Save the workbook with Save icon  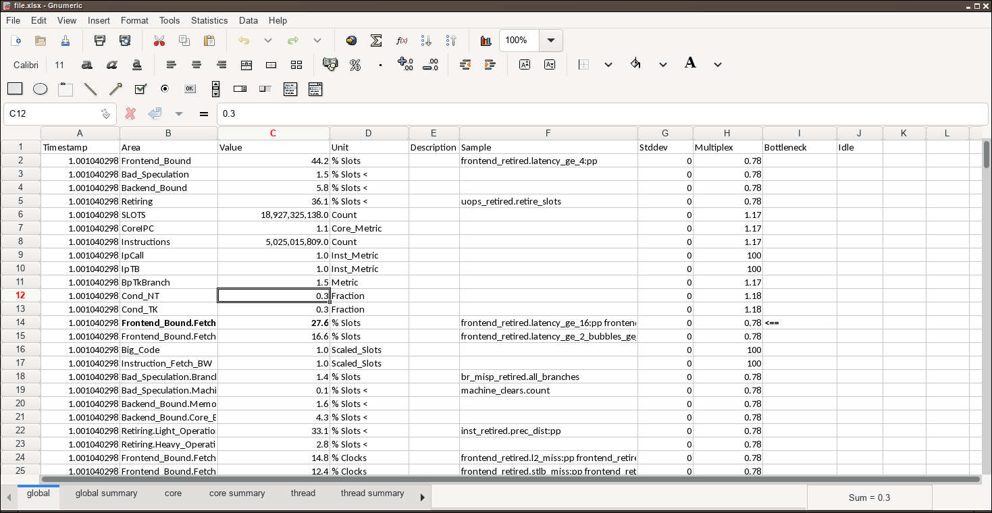click(66, 40)
